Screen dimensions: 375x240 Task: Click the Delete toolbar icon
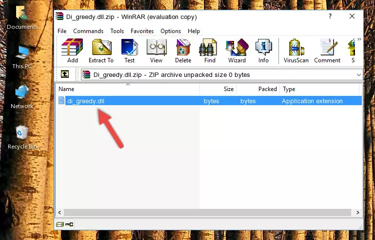tap(183, 51)
